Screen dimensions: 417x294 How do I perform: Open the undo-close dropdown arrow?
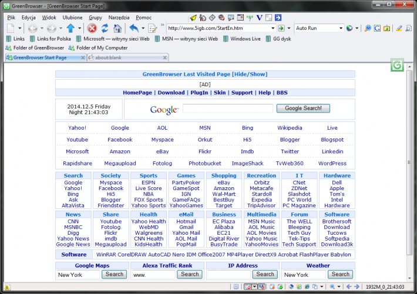(x=143, y=28)
